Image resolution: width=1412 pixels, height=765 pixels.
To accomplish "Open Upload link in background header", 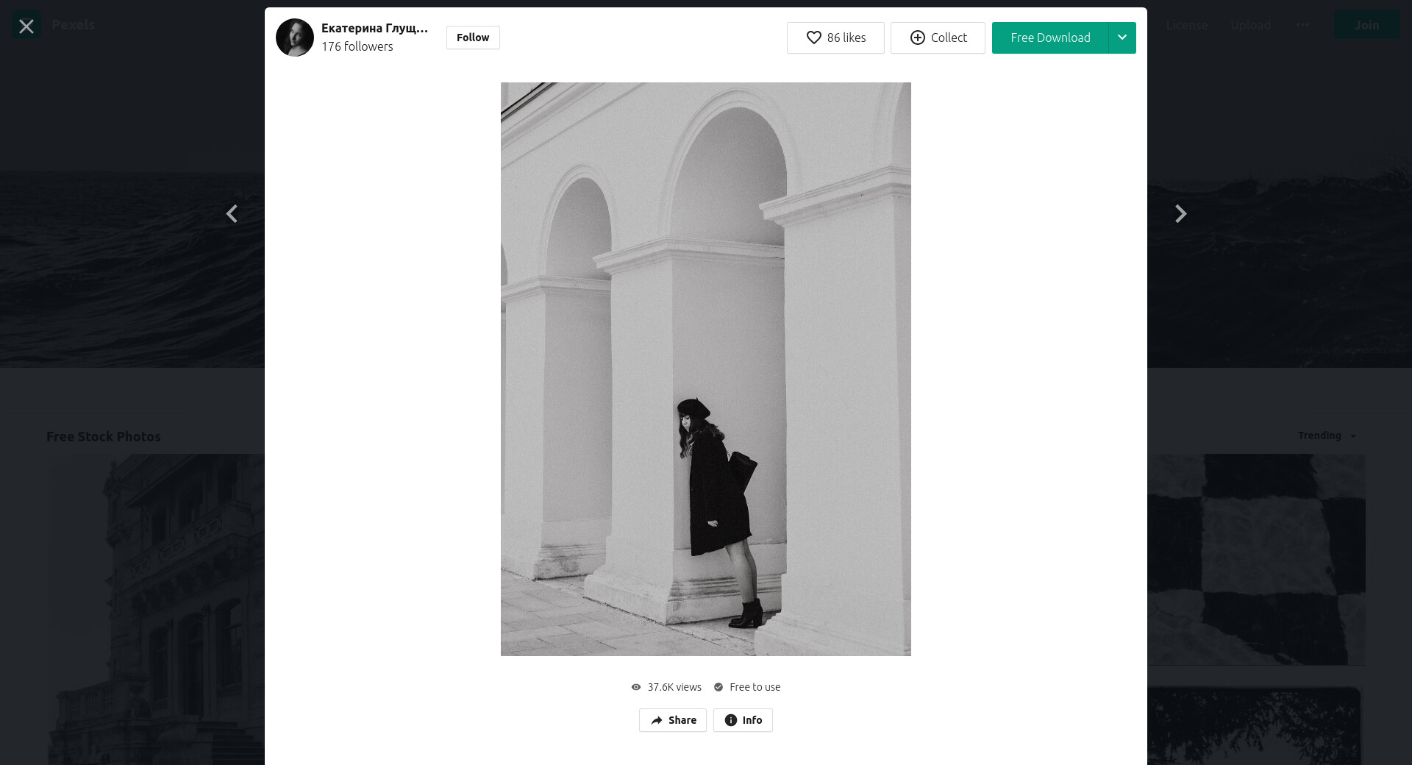I will coord(1251,25).
